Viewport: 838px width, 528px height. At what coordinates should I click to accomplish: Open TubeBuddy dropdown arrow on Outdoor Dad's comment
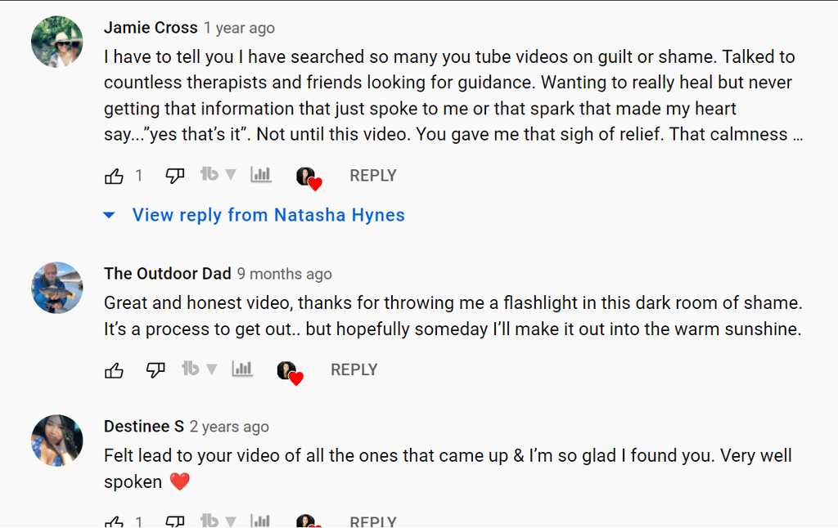211,369
